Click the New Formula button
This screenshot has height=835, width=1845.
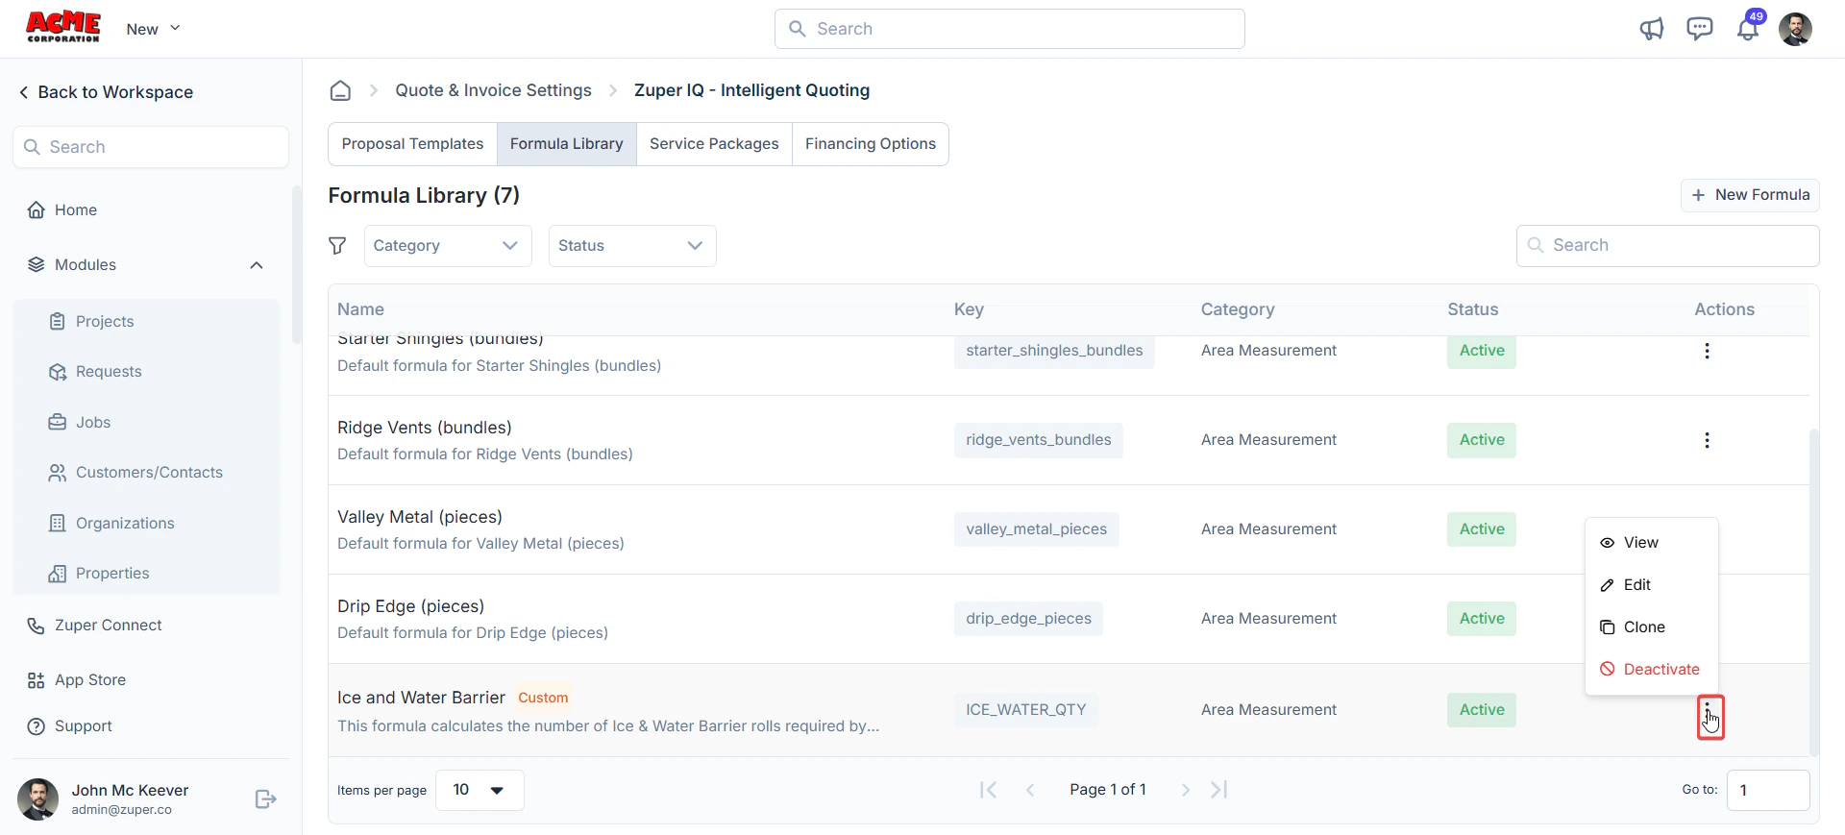coord(1750,195)
